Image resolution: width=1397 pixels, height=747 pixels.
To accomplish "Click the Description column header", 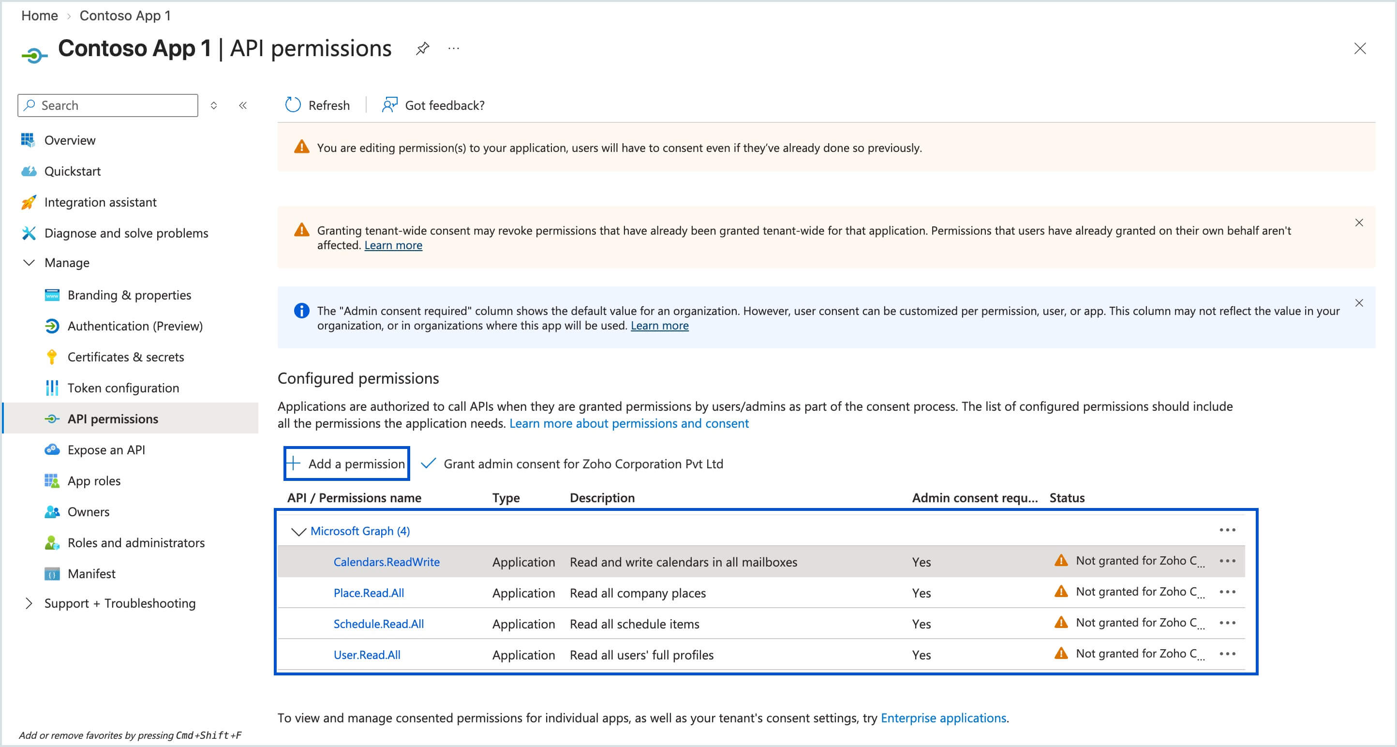I will click(x=602, y=497).
